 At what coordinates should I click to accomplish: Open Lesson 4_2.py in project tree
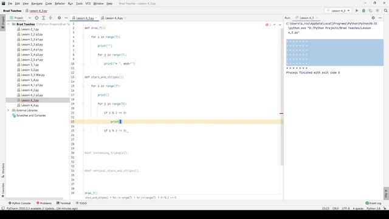pos(30,90)
